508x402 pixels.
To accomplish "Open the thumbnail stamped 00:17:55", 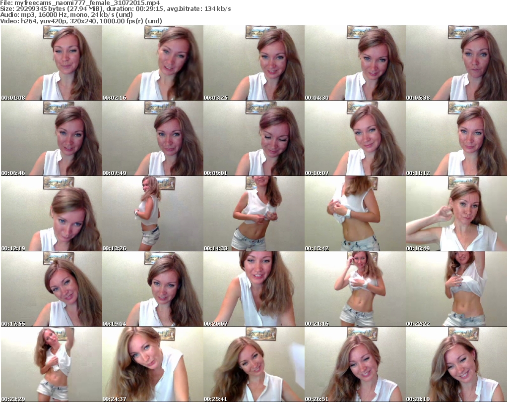I will [x=52, y=288].
